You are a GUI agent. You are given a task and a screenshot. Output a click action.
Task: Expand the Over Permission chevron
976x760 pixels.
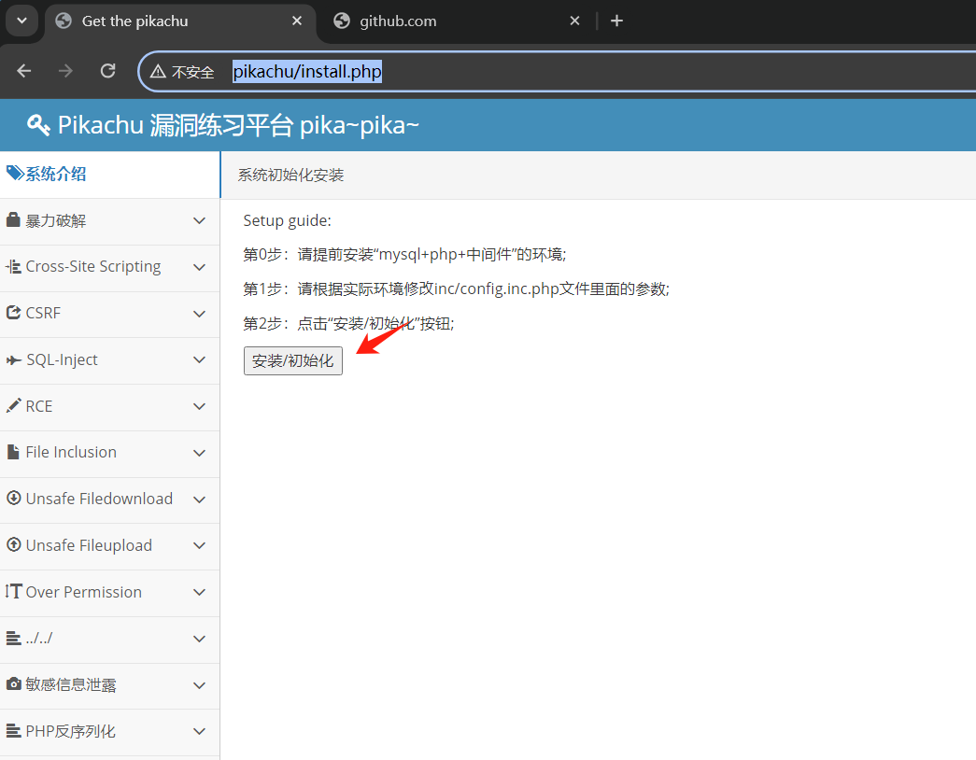[199, 592]
